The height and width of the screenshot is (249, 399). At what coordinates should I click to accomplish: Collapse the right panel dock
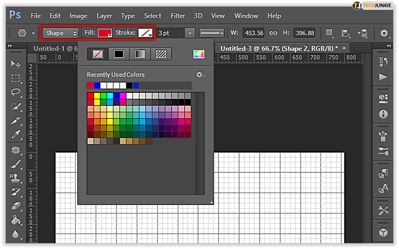(389, 46)
